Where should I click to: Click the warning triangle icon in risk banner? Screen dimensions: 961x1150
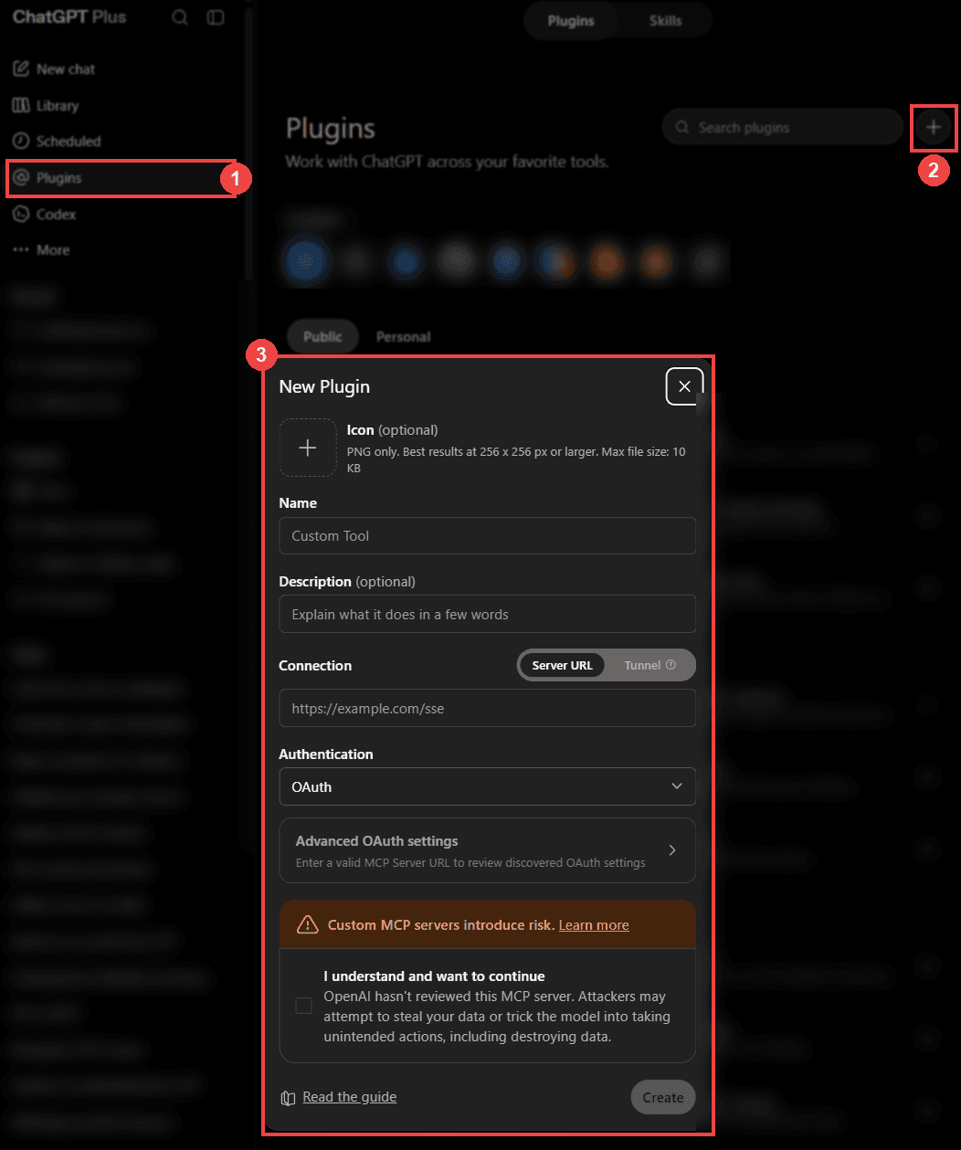point(308,925)
